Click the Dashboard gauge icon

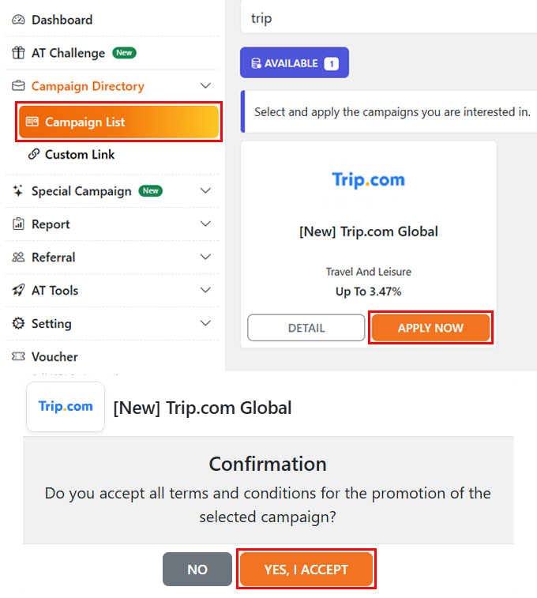tap(18, 20)
